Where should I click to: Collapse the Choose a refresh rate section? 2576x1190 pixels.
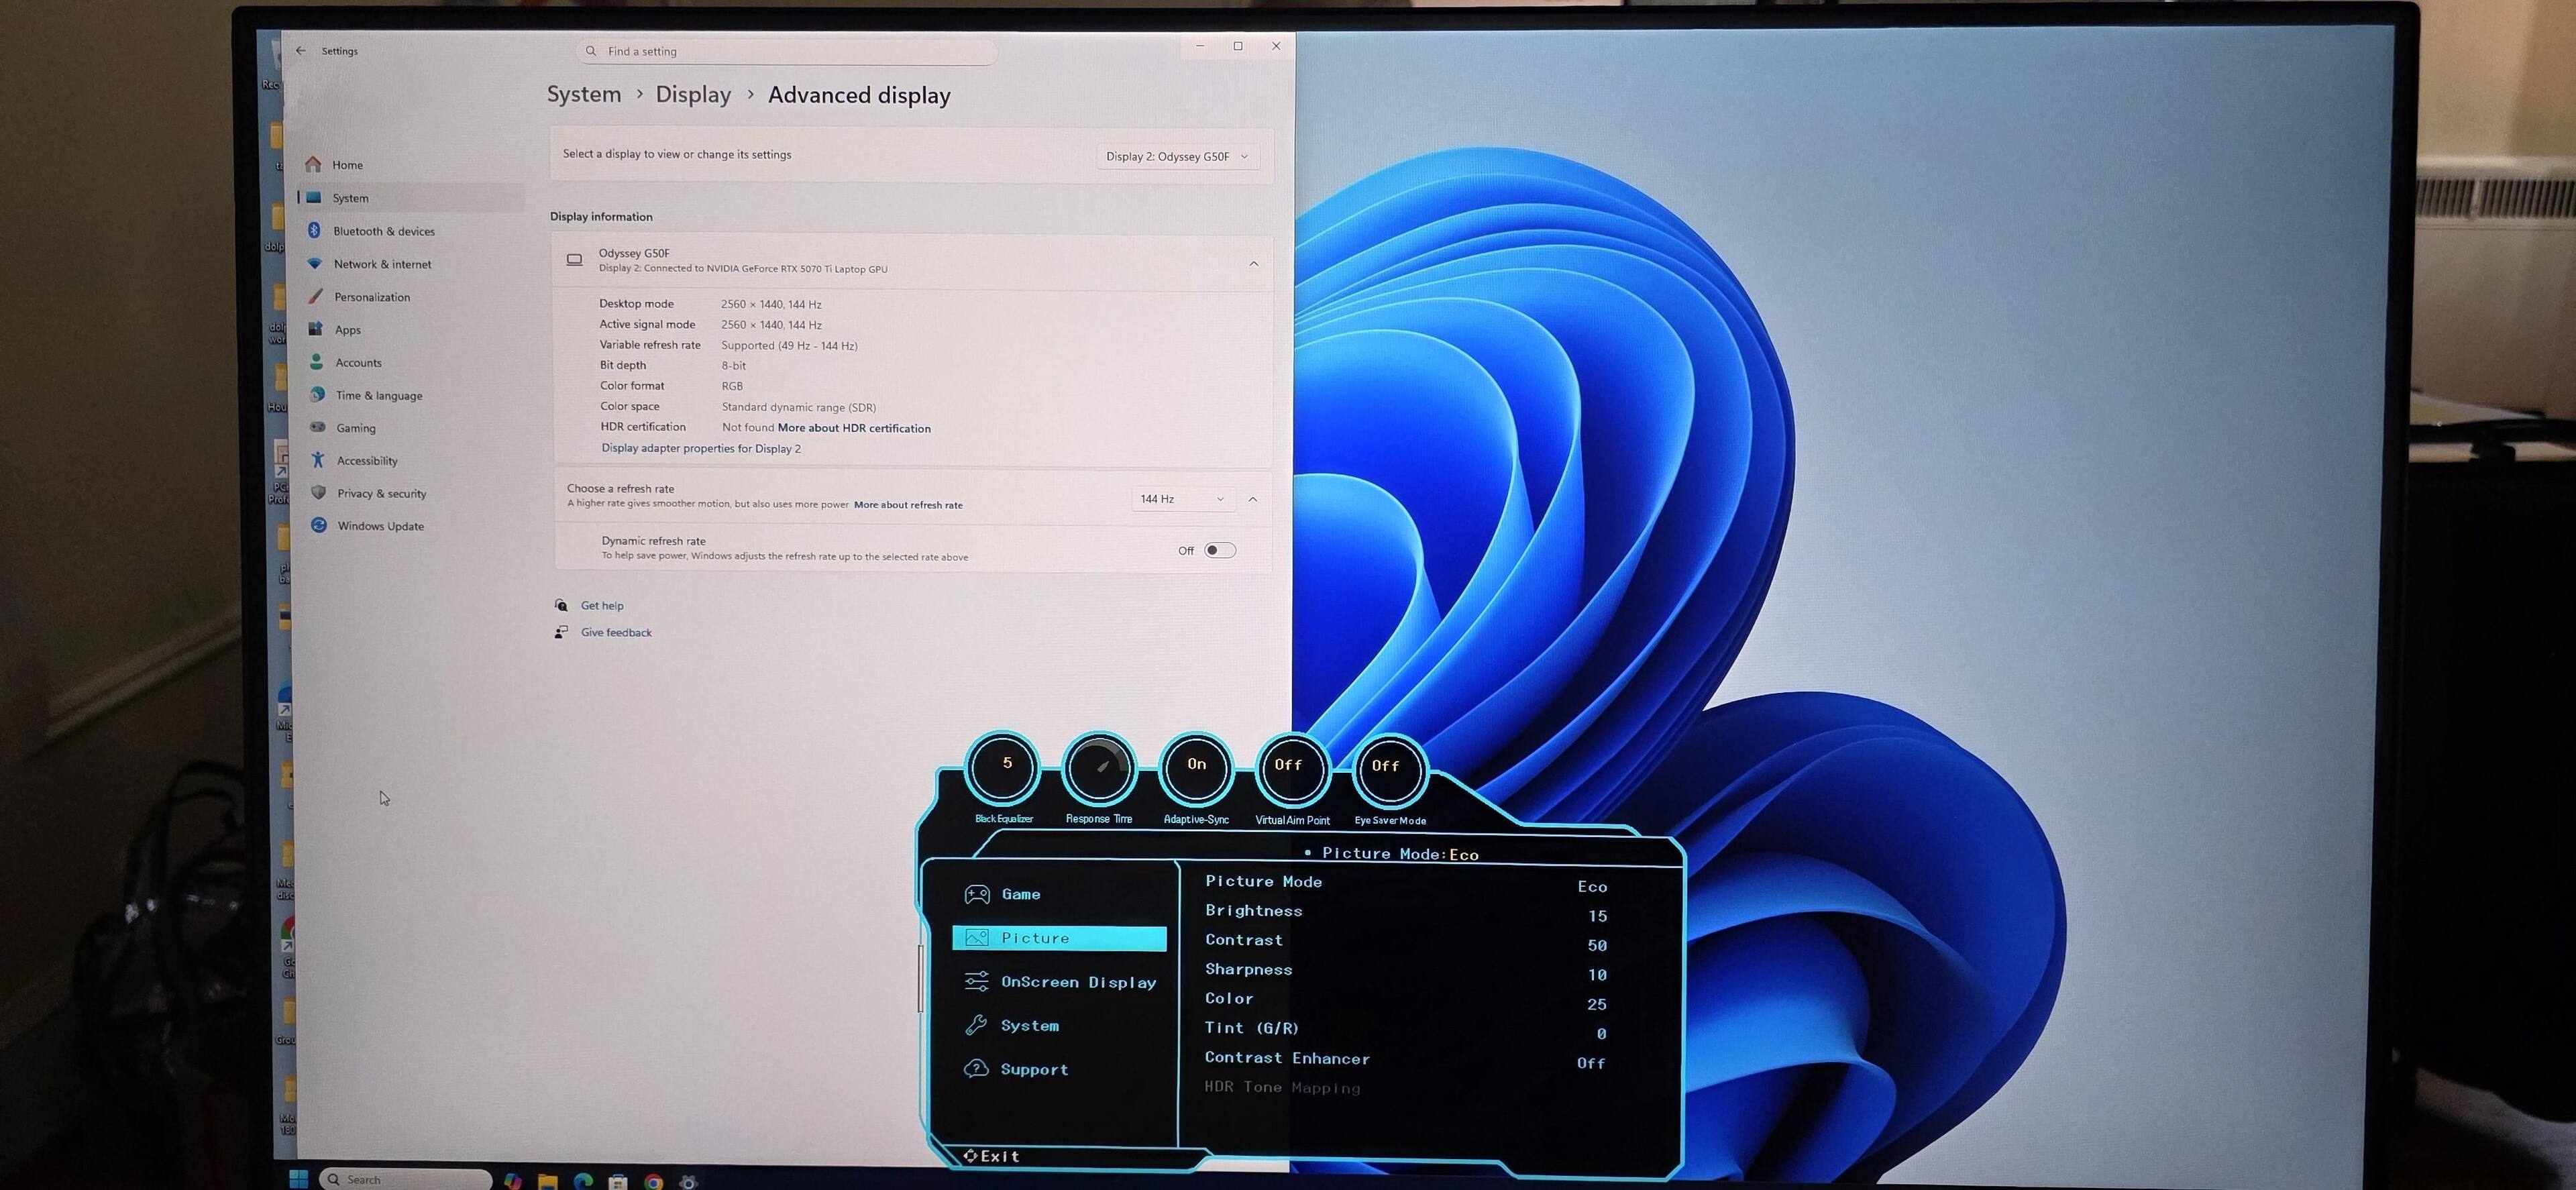(1252, 498)
